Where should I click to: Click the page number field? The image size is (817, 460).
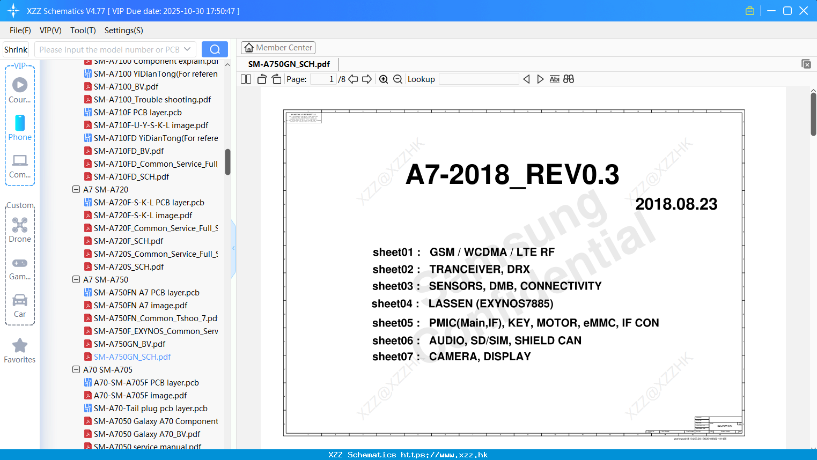point(323,79)
